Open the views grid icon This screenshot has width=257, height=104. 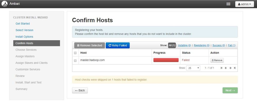point(228,4)
